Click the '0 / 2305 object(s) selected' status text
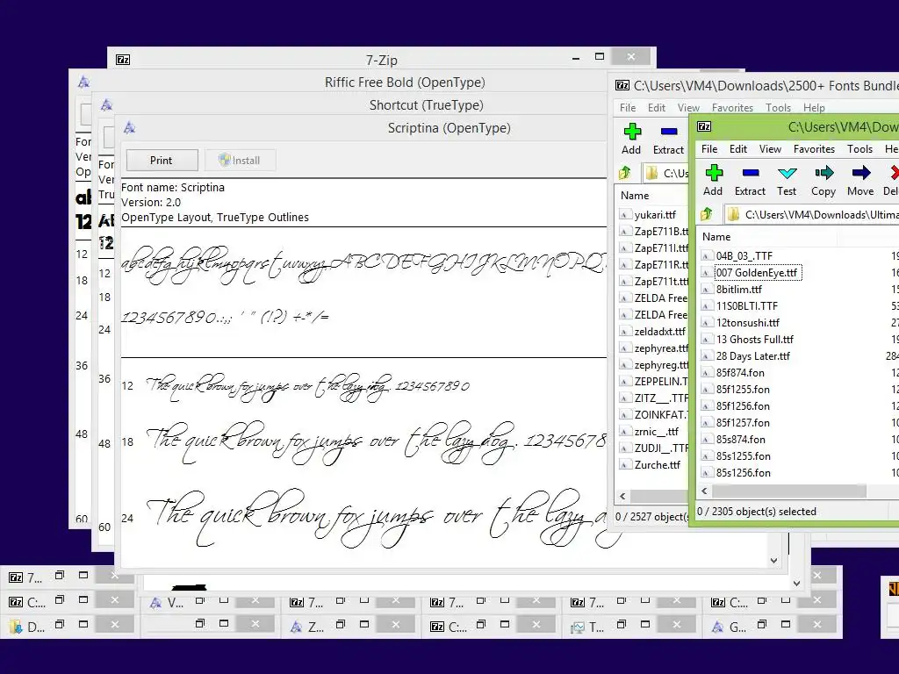 757,512
